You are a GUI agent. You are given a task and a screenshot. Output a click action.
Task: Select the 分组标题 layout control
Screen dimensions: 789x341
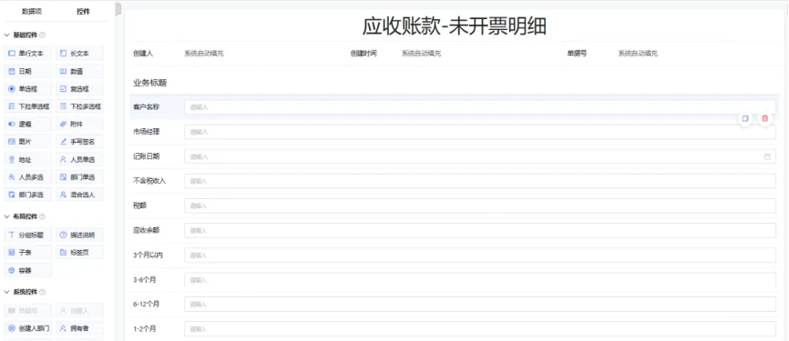coord(27,235)
